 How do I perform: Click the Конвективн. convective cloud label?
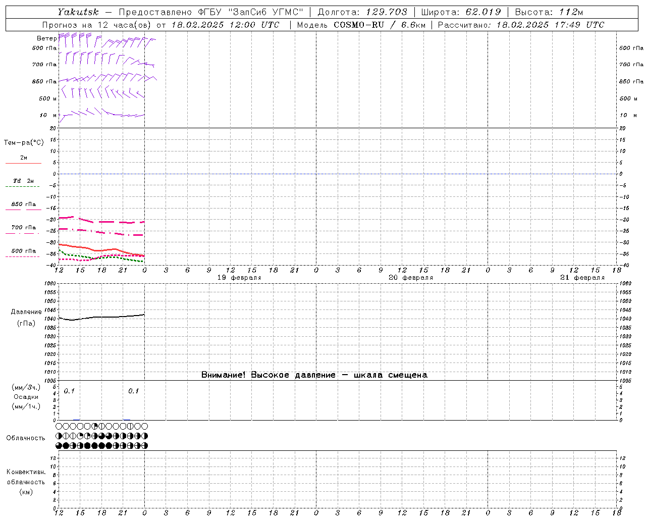tap(26, 472)
